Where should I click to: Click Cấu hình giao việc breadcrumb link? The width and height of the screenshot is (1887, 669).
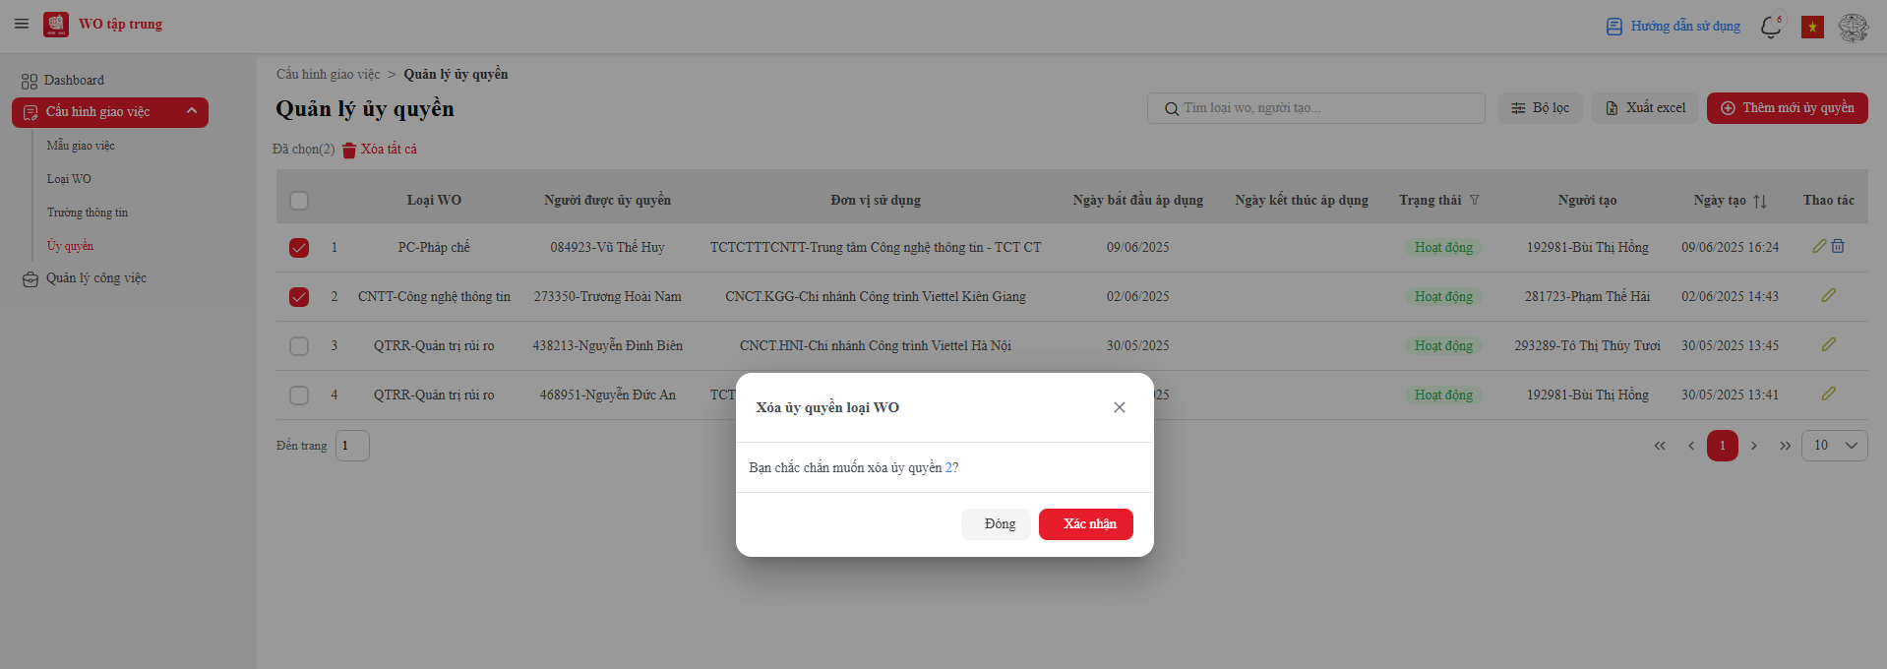tap(328, 75)
